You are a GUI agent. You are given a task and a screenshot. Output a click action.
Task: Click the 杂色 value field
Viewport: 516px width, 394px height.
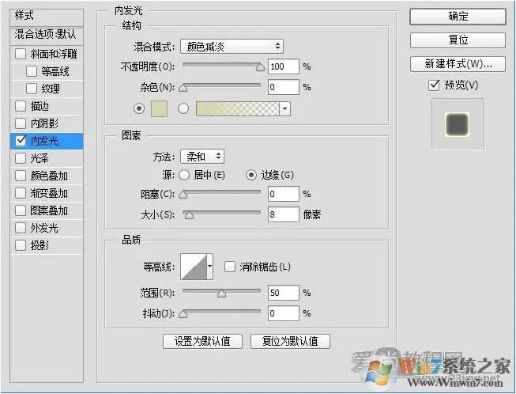click(284, 87)
